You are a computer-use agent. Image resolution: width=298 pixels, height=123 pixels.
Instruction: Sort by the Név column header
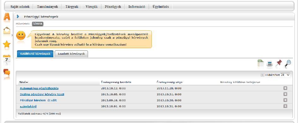[x=24, y=82]
